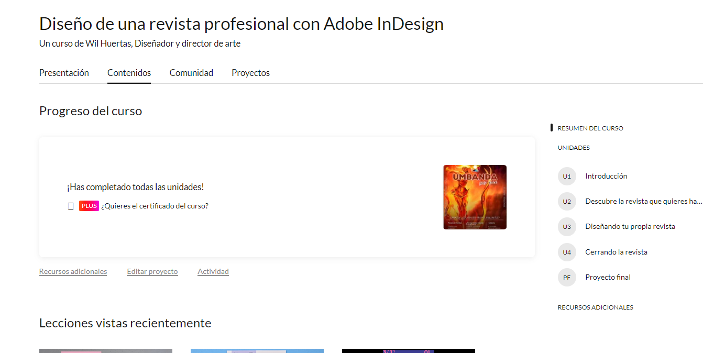This screenshot has width=703, height=353.
Task: Click the Progreso del curso heading
Action: [91, 111]
